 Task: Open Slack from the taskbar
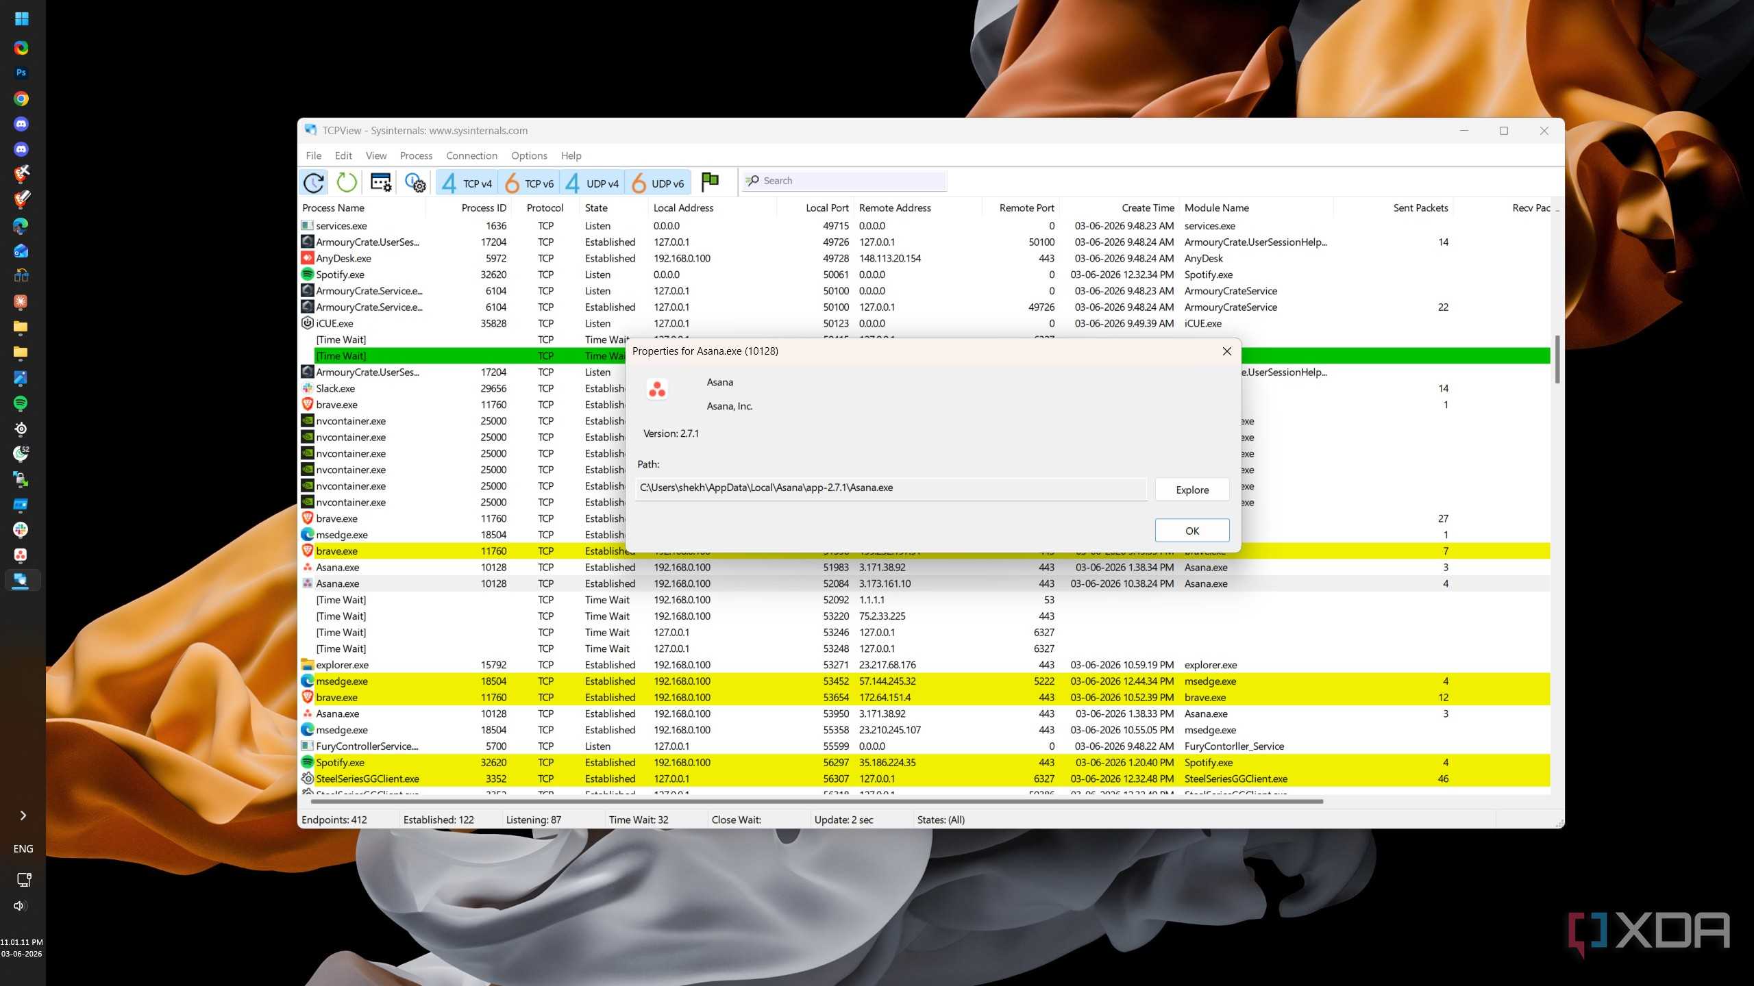(x=21, y=529)
